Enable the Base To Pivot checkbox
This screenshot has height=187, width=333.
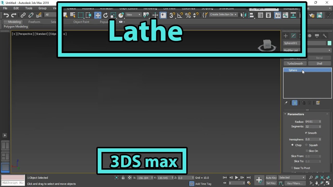(x=292, y=168)
